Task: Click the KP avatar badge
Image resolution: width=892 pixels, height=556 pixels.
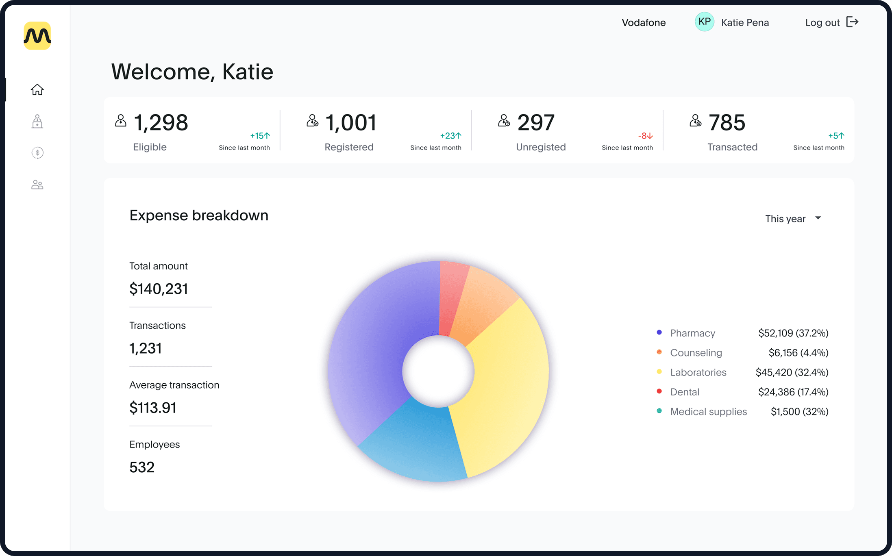Action: click(704, 22)
